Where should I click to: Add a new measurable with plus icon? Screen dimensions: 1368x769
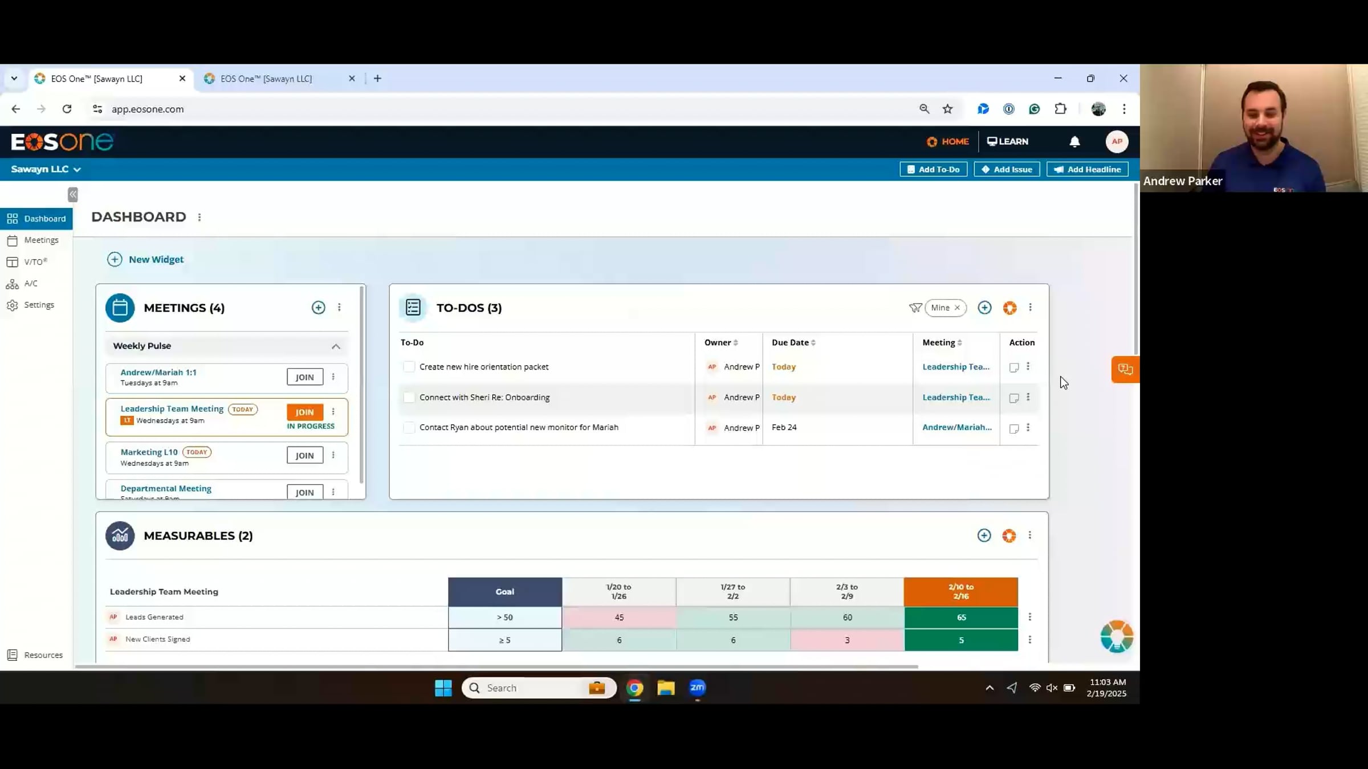pyautogui.click(x=984, y=535)
